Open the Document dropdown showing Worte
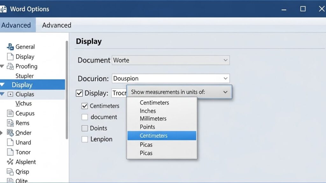 (171, 60)
